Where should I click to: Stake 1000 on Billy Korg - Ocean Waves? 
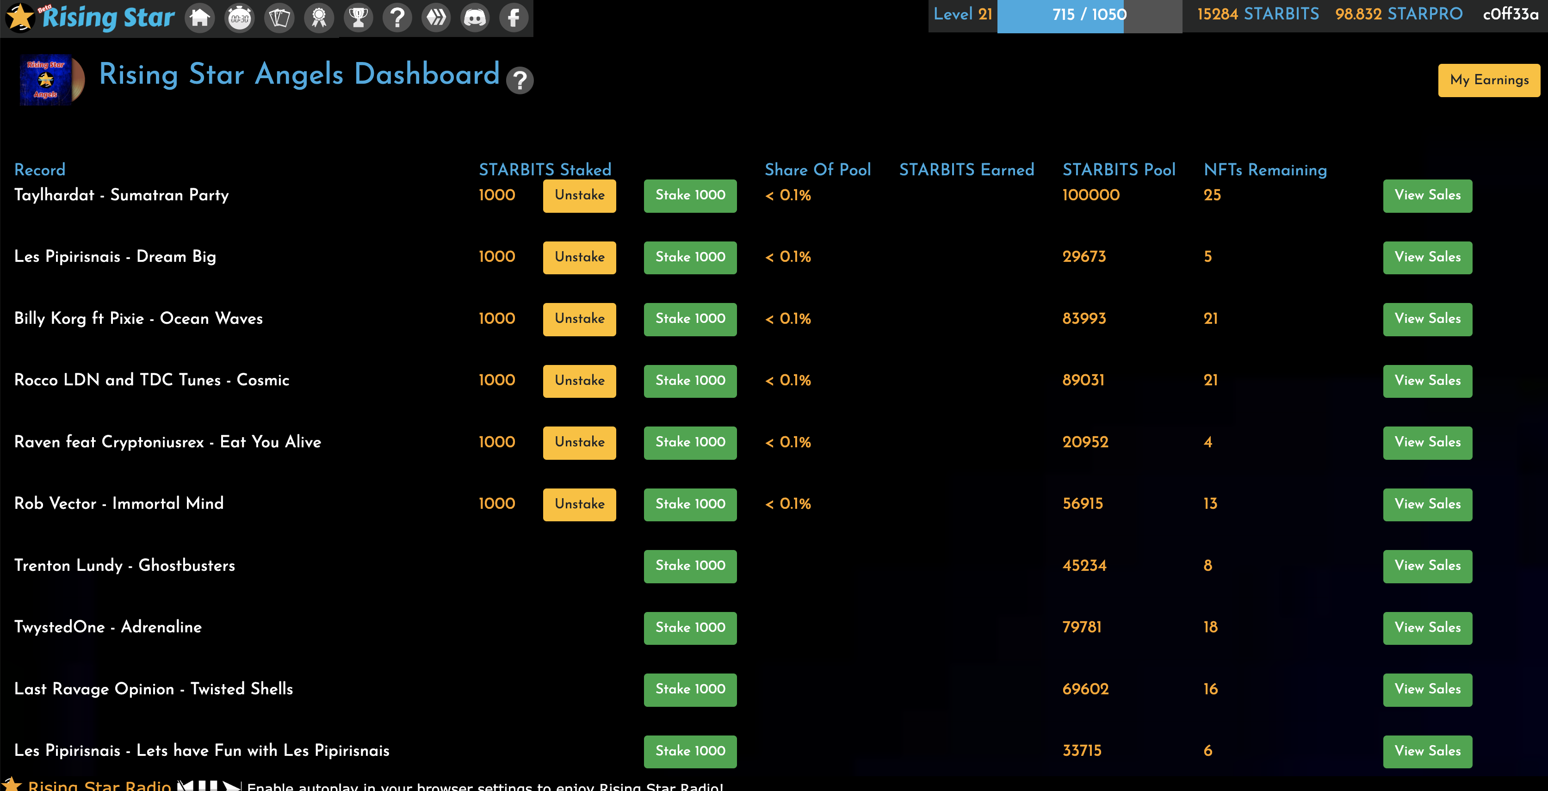click(690, 319)
